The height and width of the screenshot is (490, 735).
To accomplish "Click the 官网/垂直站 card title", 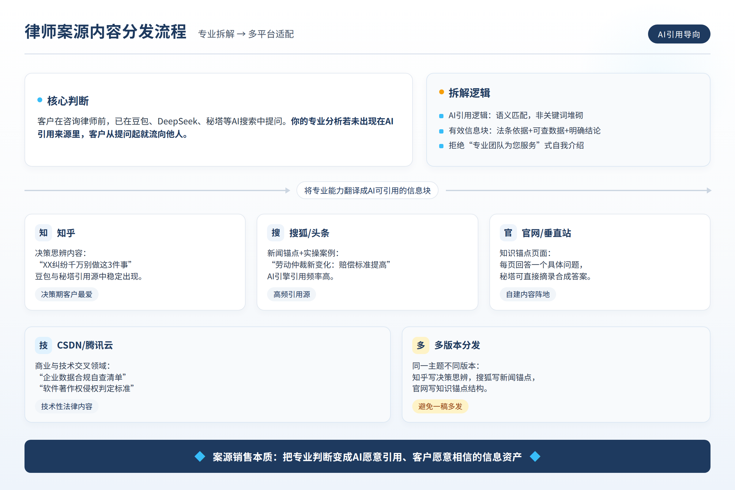I will (546, 233).
